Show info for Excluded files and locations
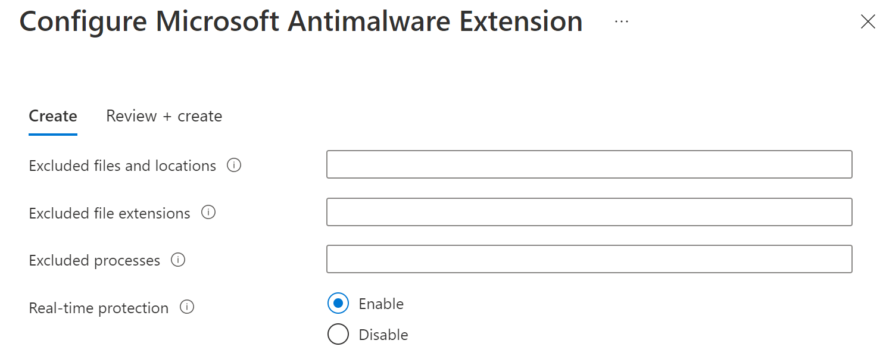This screenshot has width=883, height=362. (234, 166)
